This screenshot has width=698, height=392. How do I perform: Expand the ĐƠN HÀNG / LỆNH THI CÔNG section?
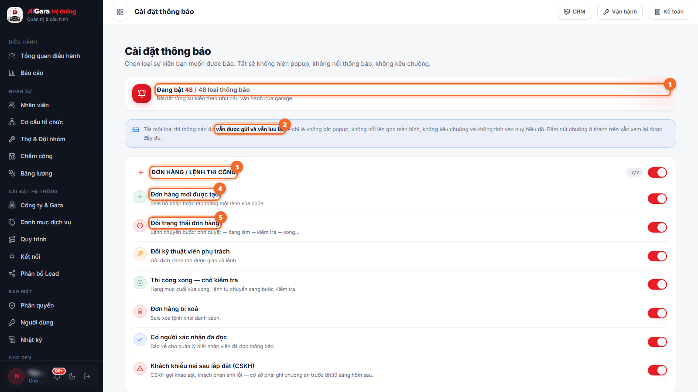[141, 172]
